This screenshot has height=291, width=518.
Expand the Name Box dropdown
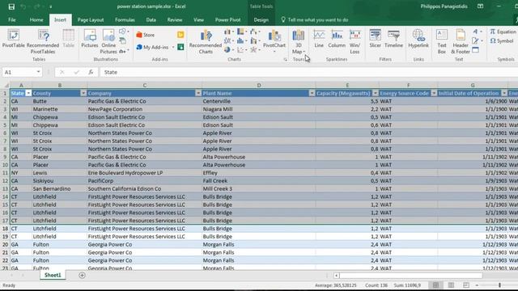(x=38, y=72)
